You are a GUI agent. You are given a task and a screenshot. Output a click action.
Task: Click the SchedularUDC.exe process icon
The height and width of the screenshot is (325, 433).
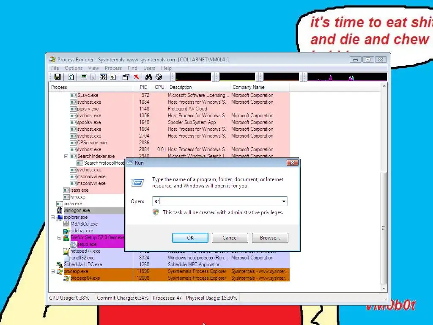(x=59, y=265)
